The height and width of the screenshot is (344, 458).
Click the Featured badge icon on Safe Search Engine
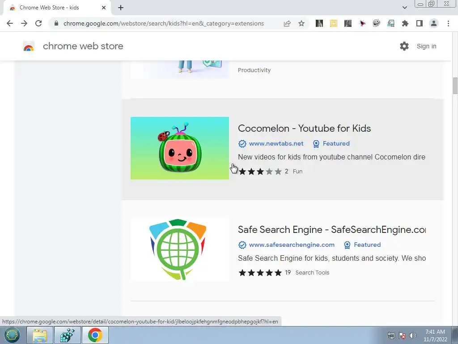[x=347, y=245]
